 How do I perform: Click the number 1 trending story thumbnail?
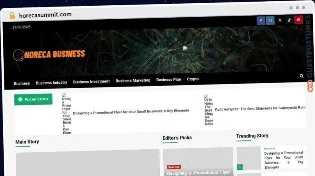(x=249, y=158)
